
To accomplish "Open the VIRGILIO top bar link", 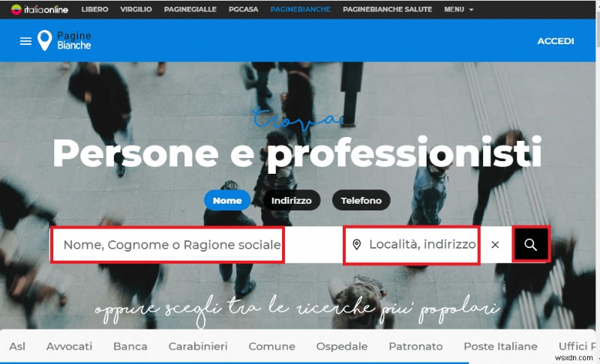I will (x=136, y=9).
